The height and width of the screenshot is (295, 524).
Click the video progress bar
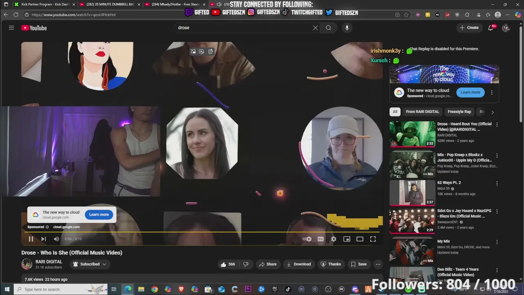point(202,232)
